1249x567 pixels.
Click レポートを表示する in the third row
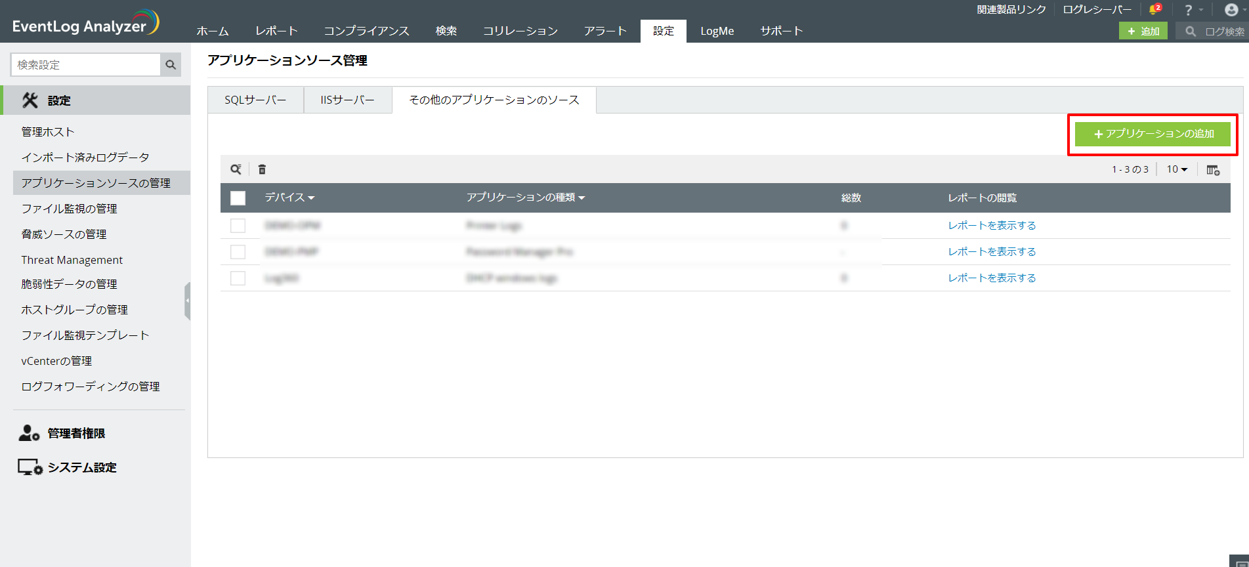992,278
